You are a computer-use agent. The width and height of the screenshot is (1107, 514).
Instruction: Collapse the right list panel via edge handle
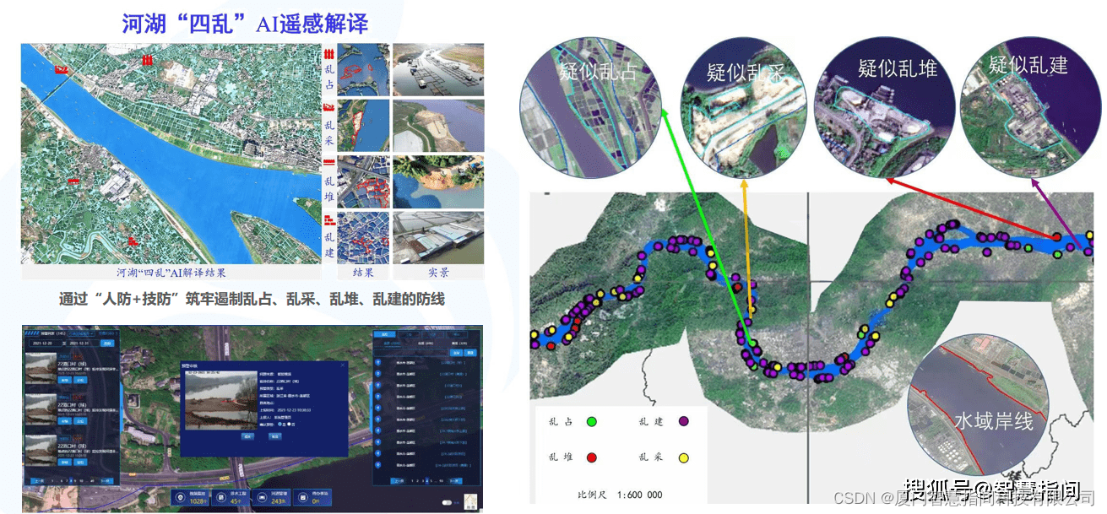click(371, 407)
